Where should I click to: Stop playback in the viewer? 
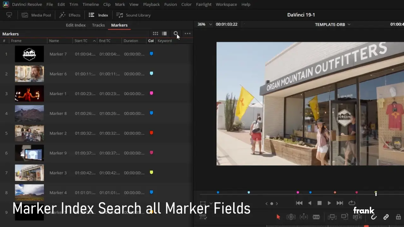point(319,203)
